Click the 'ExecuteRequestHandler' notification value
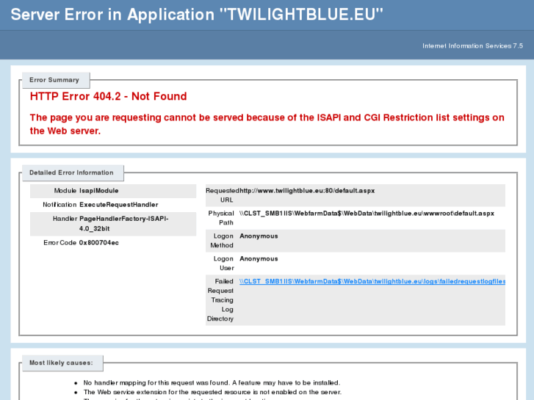 pyautogui.click(x=118, y=205)
